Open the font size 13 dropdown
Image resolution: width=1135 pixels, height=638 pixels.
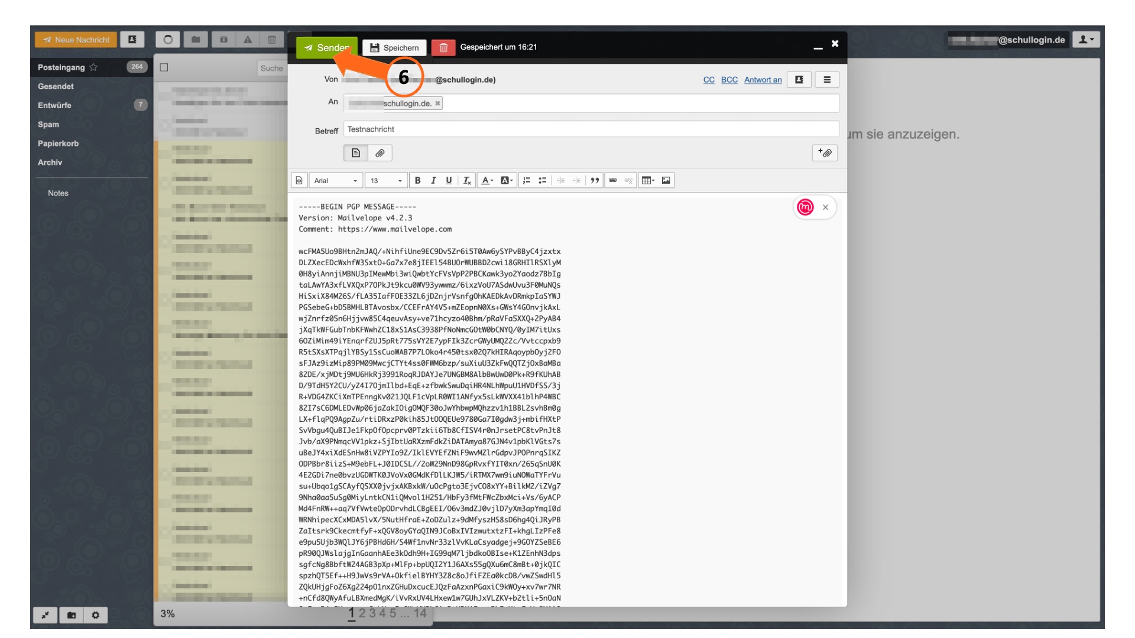point(386,180)
